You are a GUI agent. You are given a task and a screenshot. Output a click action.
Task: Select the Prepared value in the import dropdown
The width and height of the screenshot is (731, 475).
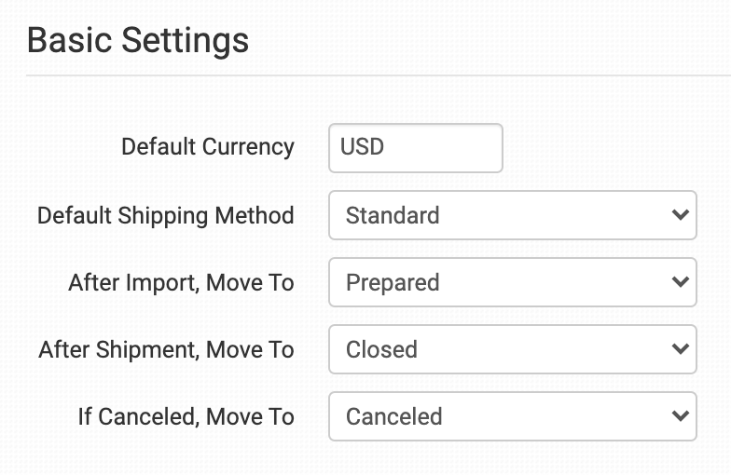(x=393, y=282)
